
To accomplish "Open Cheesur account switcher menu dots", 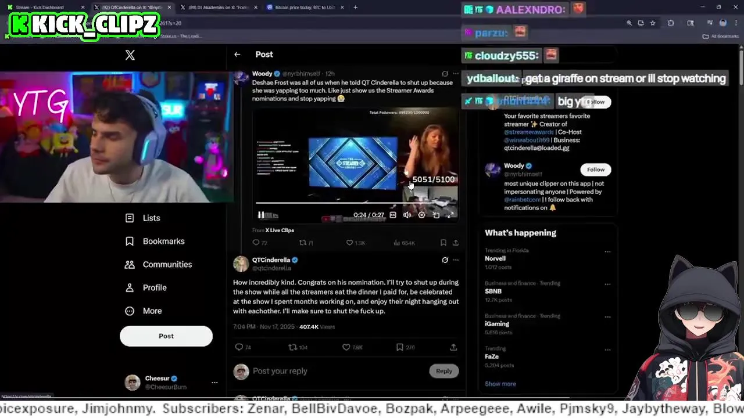I will 214,383.
